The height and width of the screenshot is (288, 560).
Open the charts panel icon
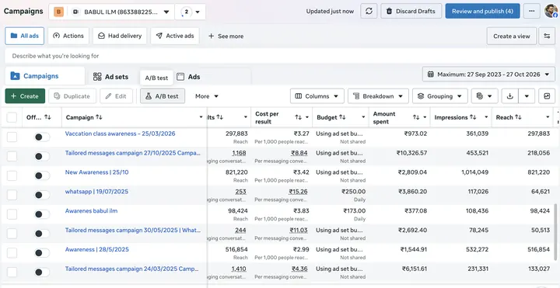point(547,96)
